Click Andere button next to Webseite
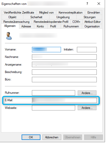106x144 pixels. [87, 108]
